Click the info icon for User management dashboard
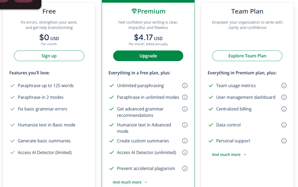 [x=284, y=97]
